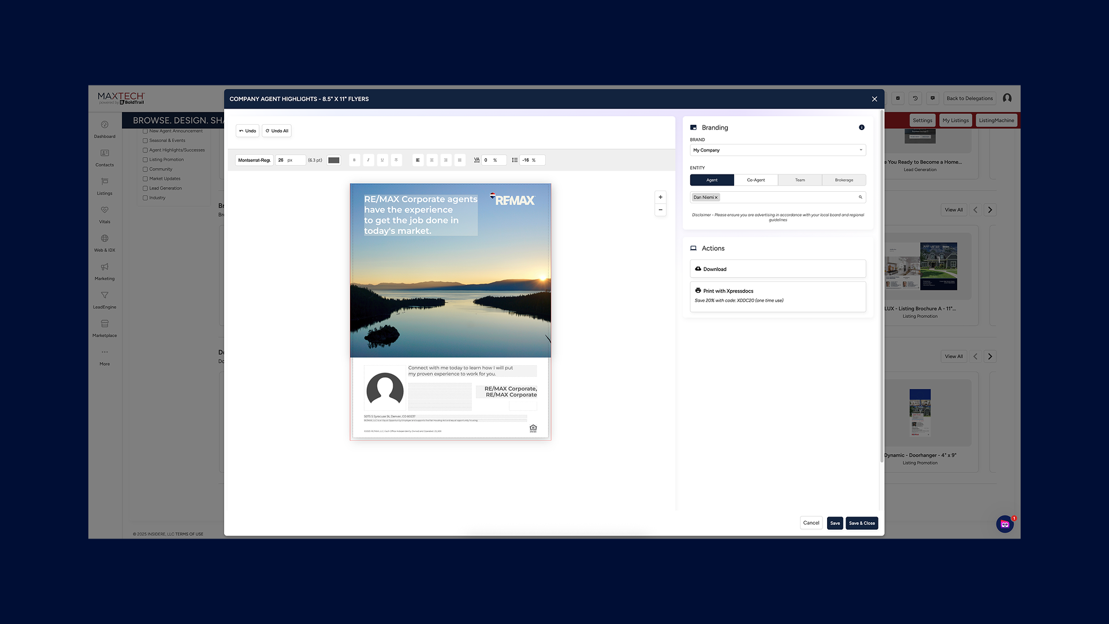Click Back to Delegations
Viewport: 1109px width, 624px height.
pos(969,98)
